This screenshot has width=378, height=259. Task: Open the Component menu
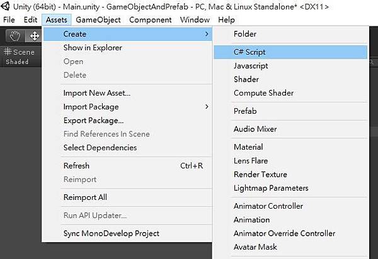[151, 19]
